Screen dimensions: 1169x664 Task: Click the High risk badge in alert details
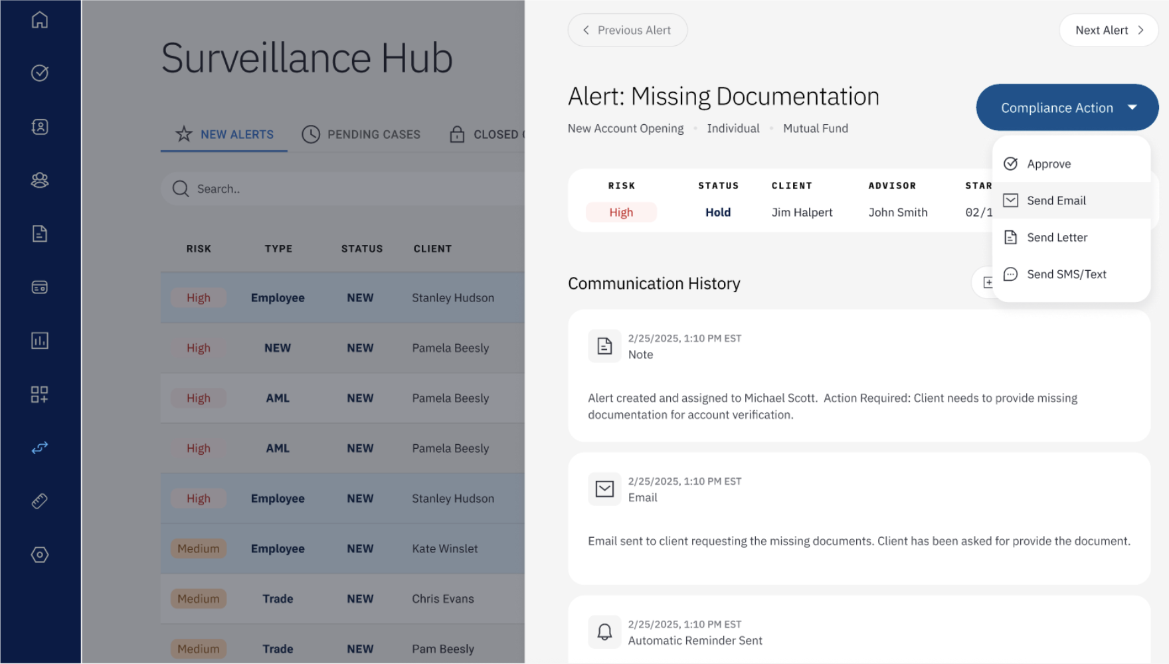[621, 212]
